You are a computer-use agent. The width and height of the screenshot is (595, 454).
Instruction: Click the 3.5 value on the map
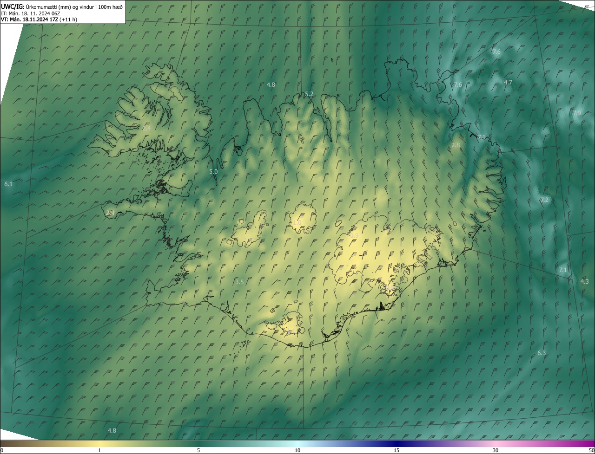tap(239, 282)
